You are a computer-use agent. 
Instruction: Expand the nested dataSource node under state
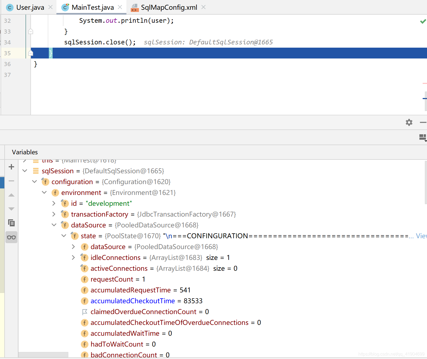[x=73, y=247]
